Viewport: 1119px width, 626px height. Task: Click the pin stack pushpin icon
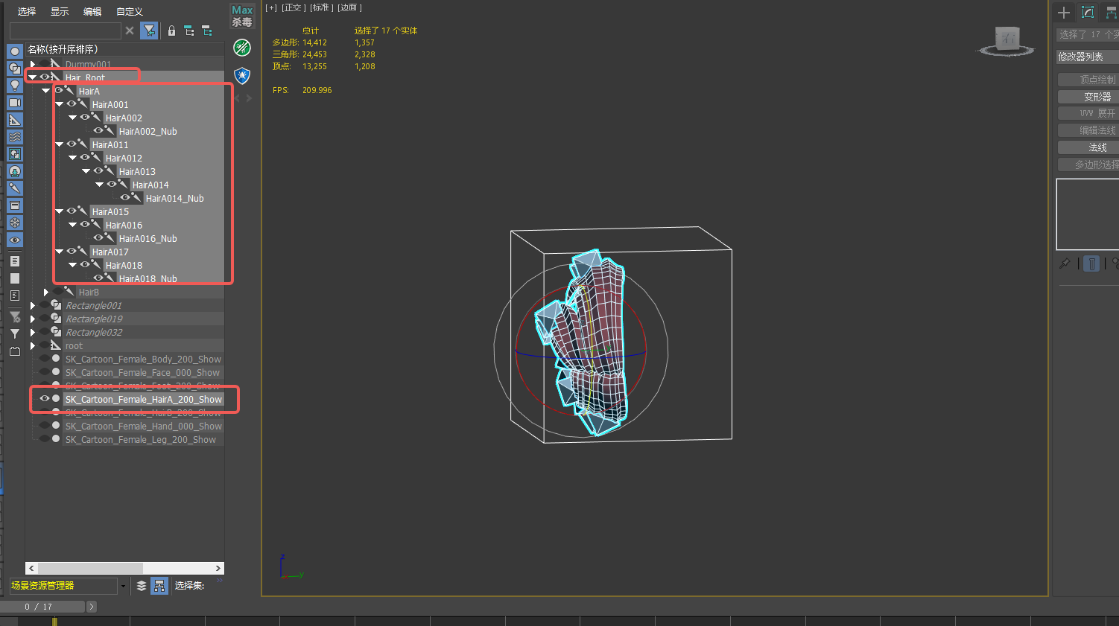pyautogui.click(x=1065, y=264)
